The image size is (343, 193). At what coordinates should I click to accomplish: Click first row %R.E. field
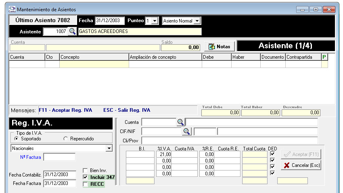tap(207, 154)
